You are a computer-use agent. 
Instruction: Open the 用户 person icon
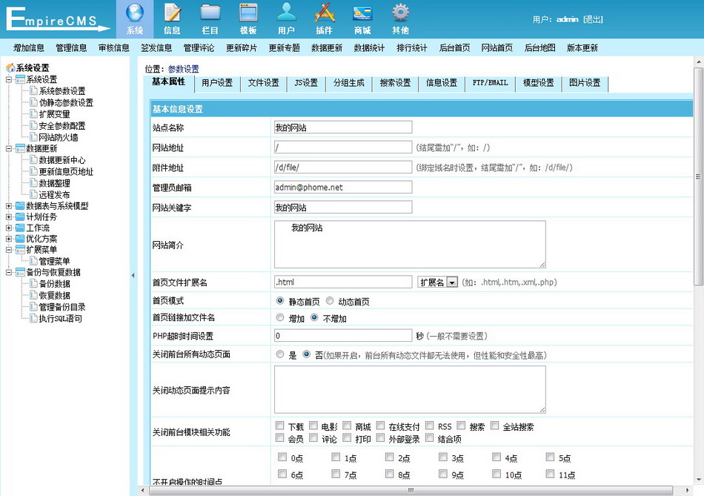click(286, 13)
